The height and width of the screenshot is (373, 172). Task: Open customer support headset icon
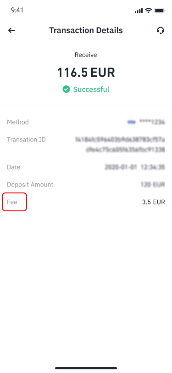point(161,30)
